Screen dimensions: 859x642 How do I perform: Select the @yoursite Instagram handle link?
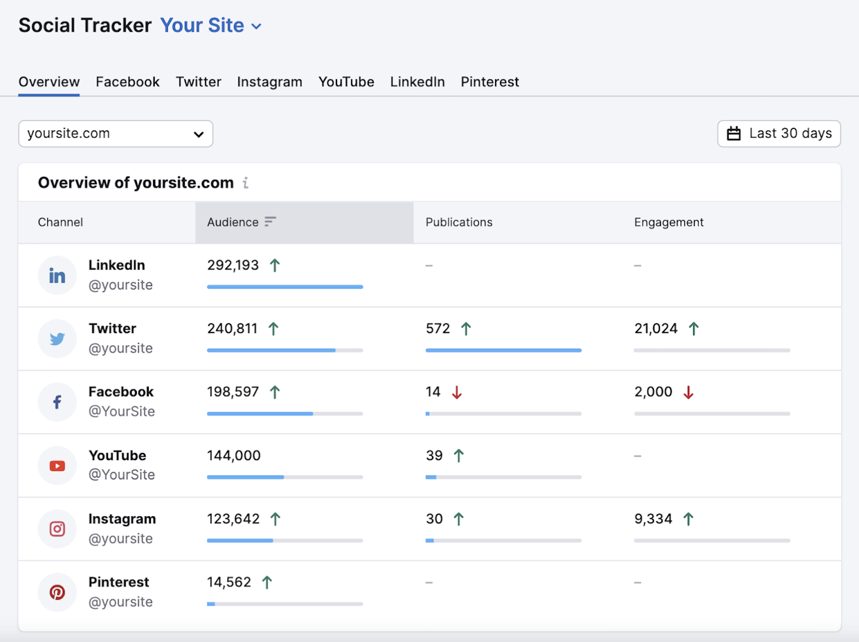[x=121, y=538]
